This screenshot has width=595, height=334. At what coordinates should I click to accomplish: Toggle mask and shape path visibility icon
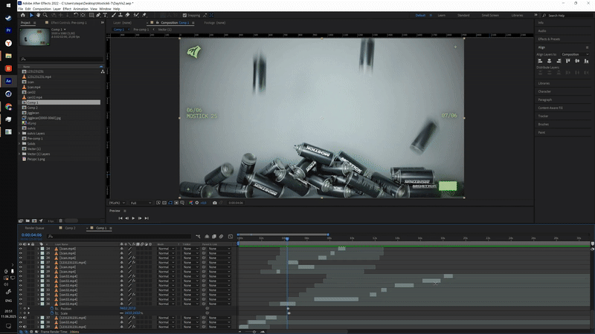(x=170, y=203)
